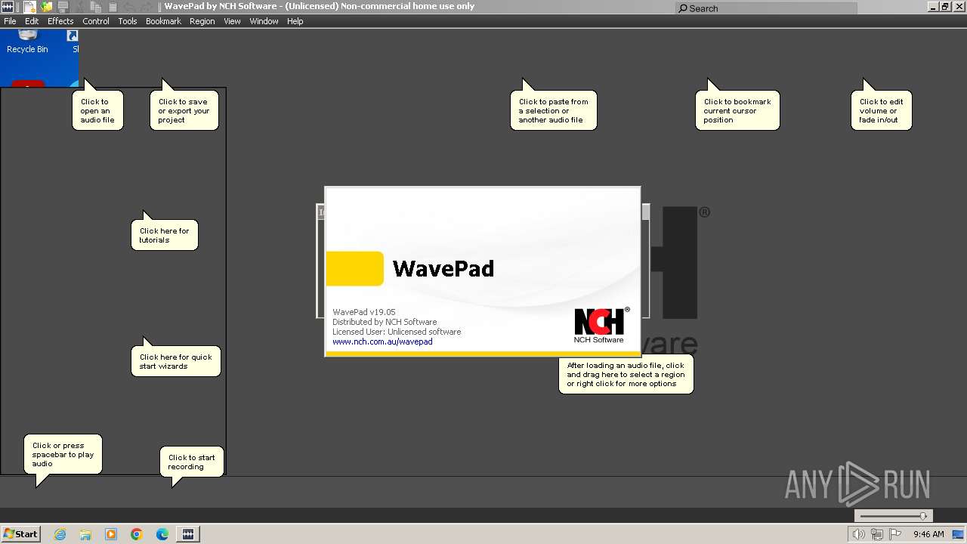This screenshot has height=544, width=967.
Task: Click the WavePad splash screen logo text
Action: tap(443, 268)
